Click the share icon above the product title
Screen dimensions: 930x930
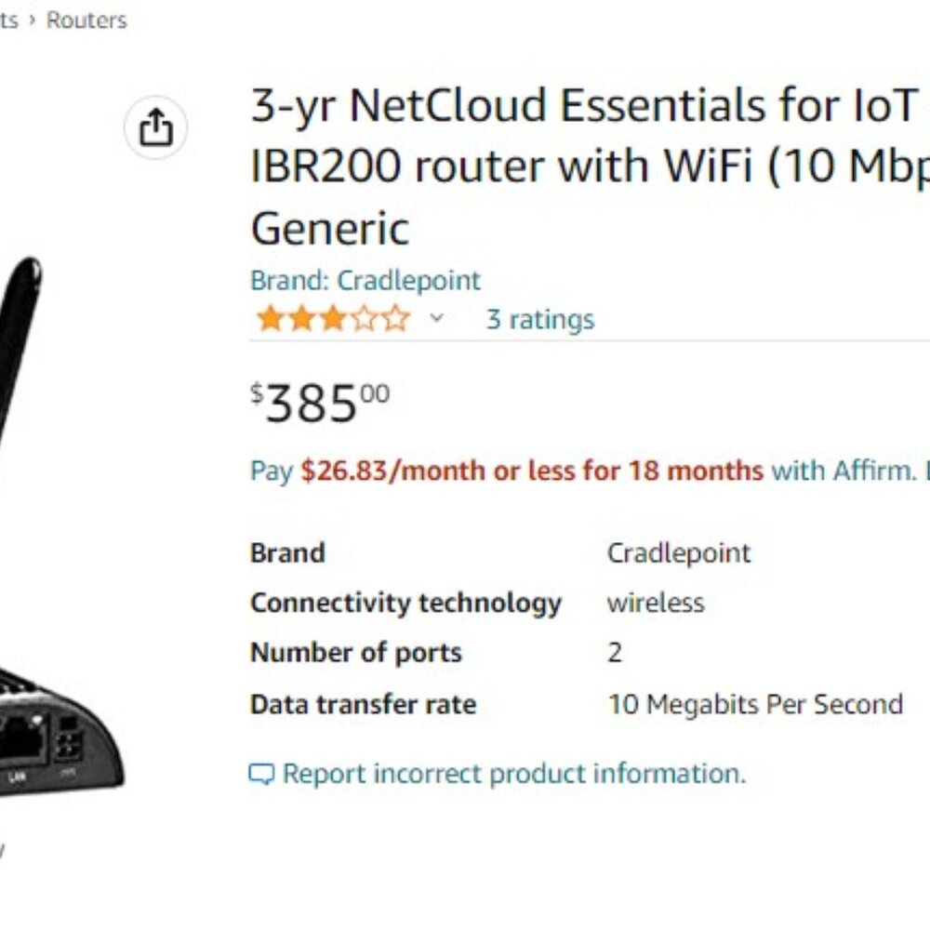coord(156,127)
